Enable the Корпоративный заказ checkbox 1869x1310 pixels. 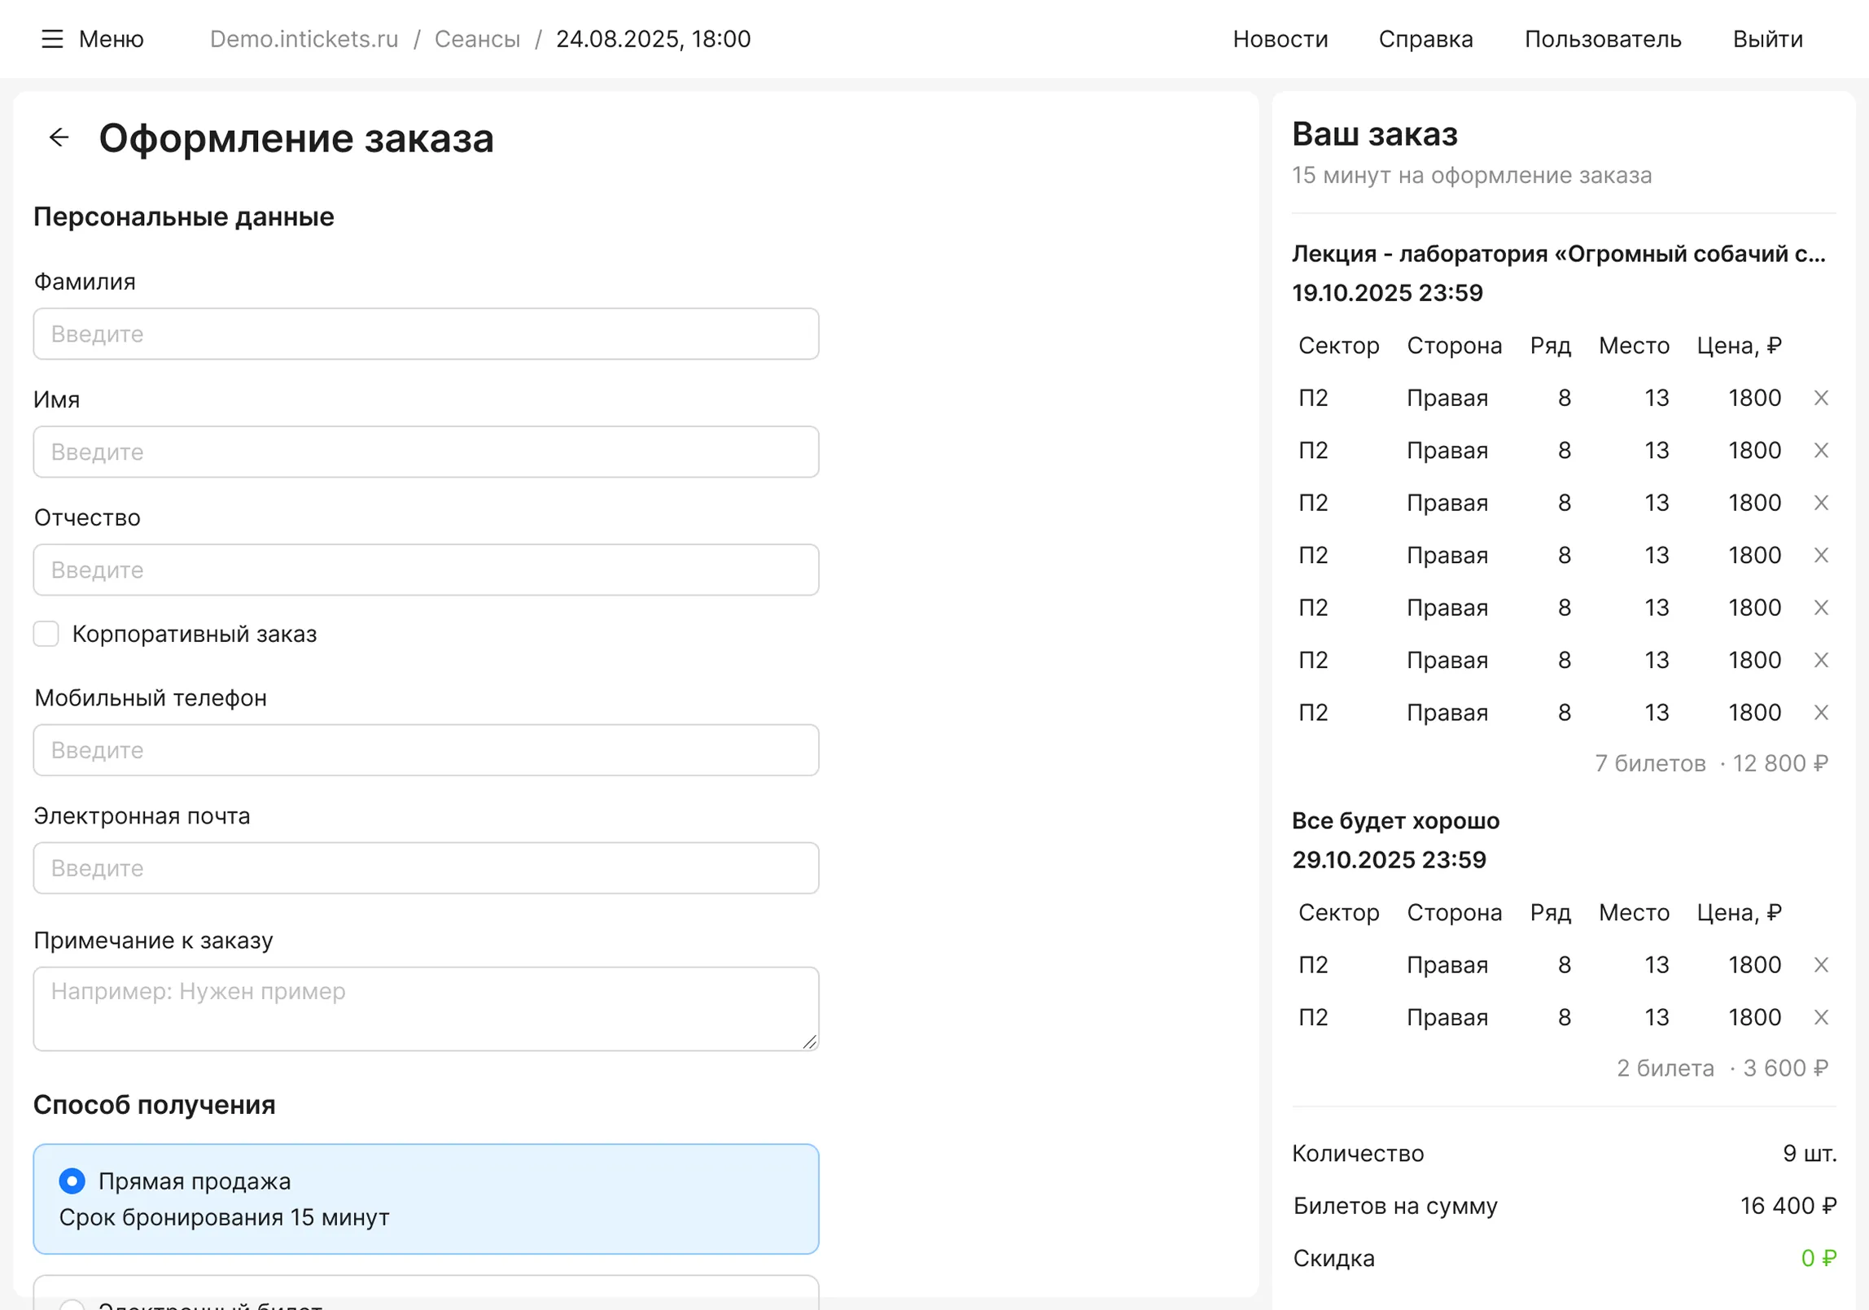pos(46,634)
